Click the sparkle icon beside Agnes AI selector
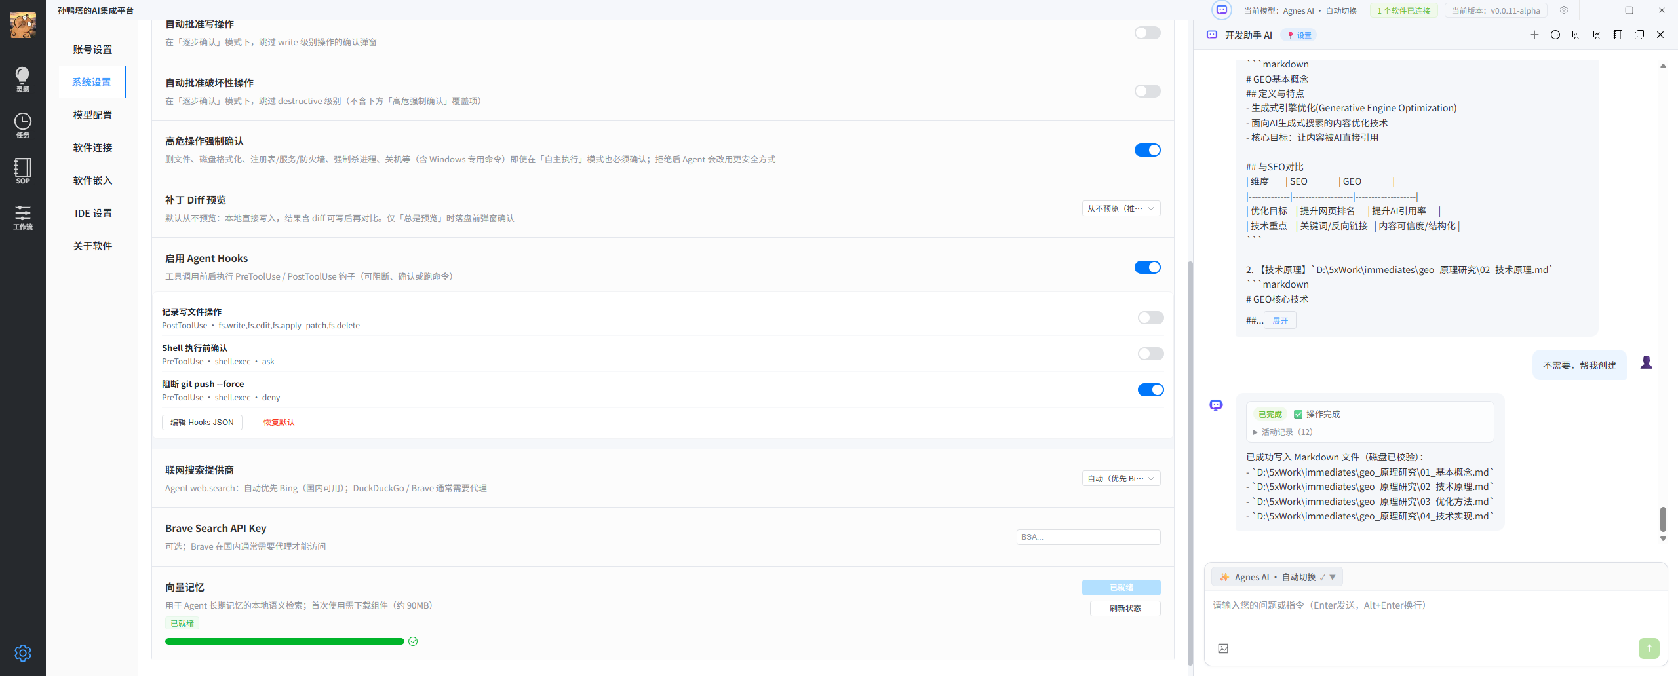The height and width of the screenshot is (676, 1678). pos(1224,577)
